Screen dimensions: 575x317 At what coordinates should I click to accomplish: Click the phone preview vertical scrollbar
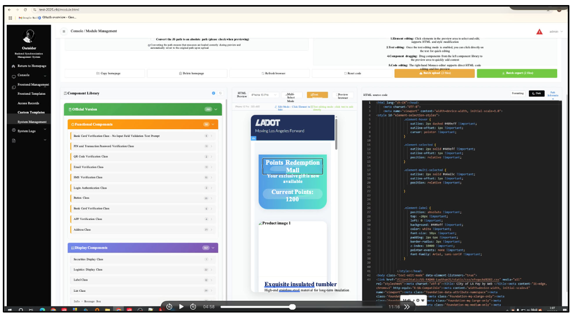click(336, 134)
